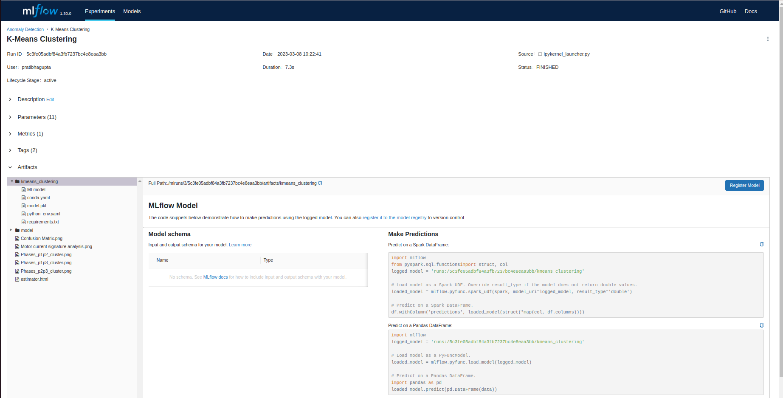Click the model.pkl file icon
783x398 pixels.
(24, 206)
